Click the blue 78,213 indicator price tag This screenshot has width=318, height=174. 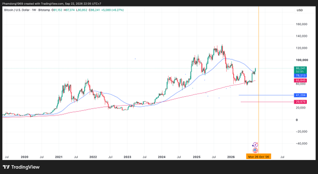[x=300, y=76]
